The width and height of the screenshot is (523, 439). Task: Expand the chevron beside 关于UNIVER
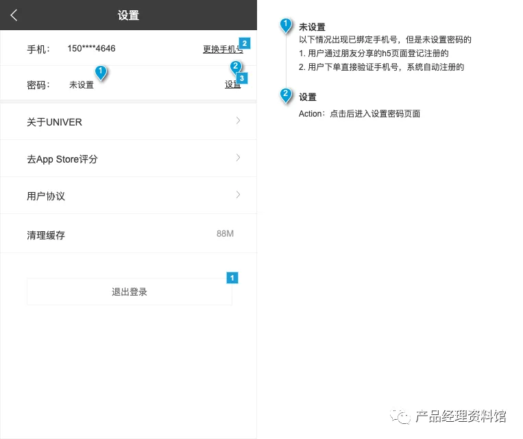[238, 121]
